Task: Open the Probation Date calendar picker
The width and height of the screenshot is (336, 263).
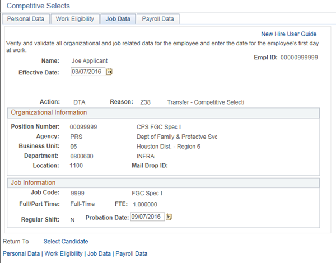Action: click(x=169, y=217)
